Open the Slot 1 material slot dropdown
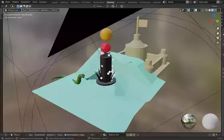The width and height of the screenshot is (224, 140). (96, 135)
